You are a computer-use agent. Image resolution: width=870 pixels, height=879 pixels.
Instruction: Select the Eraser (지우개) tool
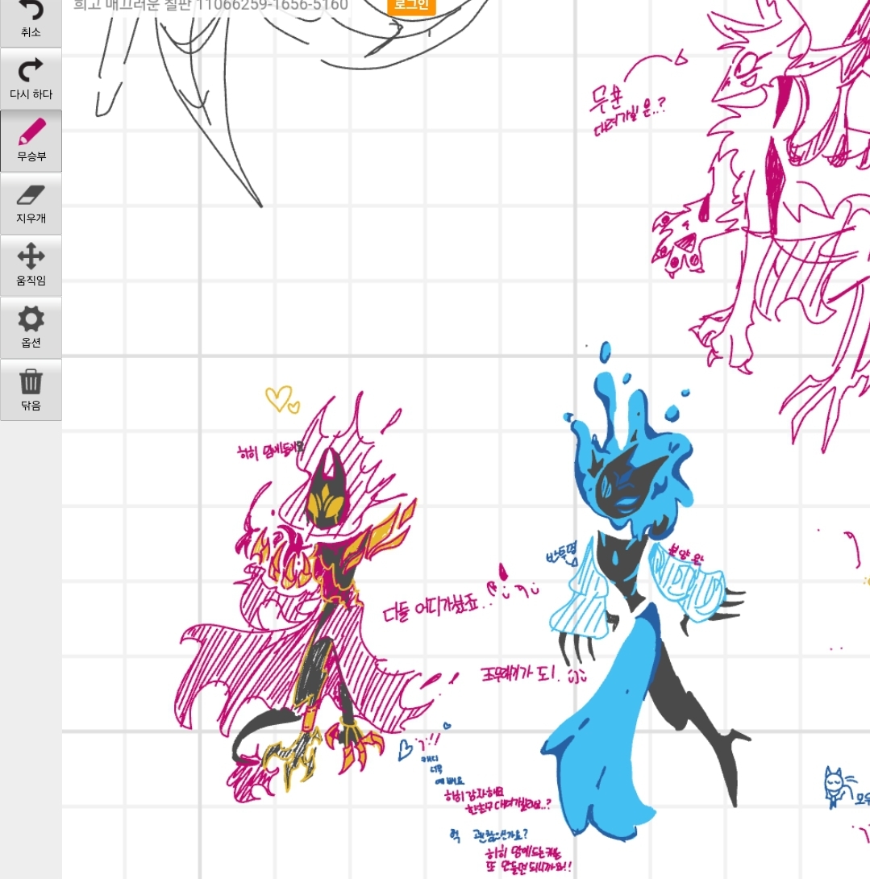coord(31,194)
